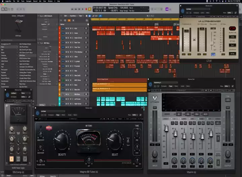Click the Apple menu icon
Screen dimensions: 242x177
pos(3,1)
